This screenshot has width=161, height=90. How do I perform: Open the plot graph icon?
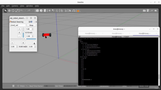click(152, 10)
